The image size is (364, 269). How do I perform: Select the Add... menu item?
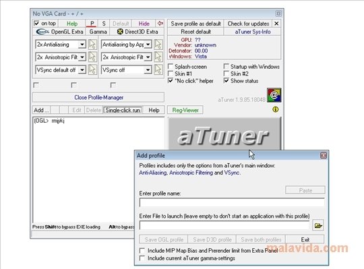(41, 110)
